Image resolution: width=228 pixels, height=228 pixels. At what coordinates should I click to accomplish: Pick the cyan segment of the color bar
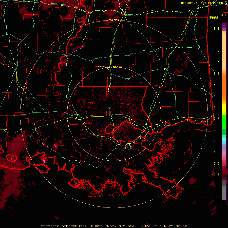pos(224,139)
